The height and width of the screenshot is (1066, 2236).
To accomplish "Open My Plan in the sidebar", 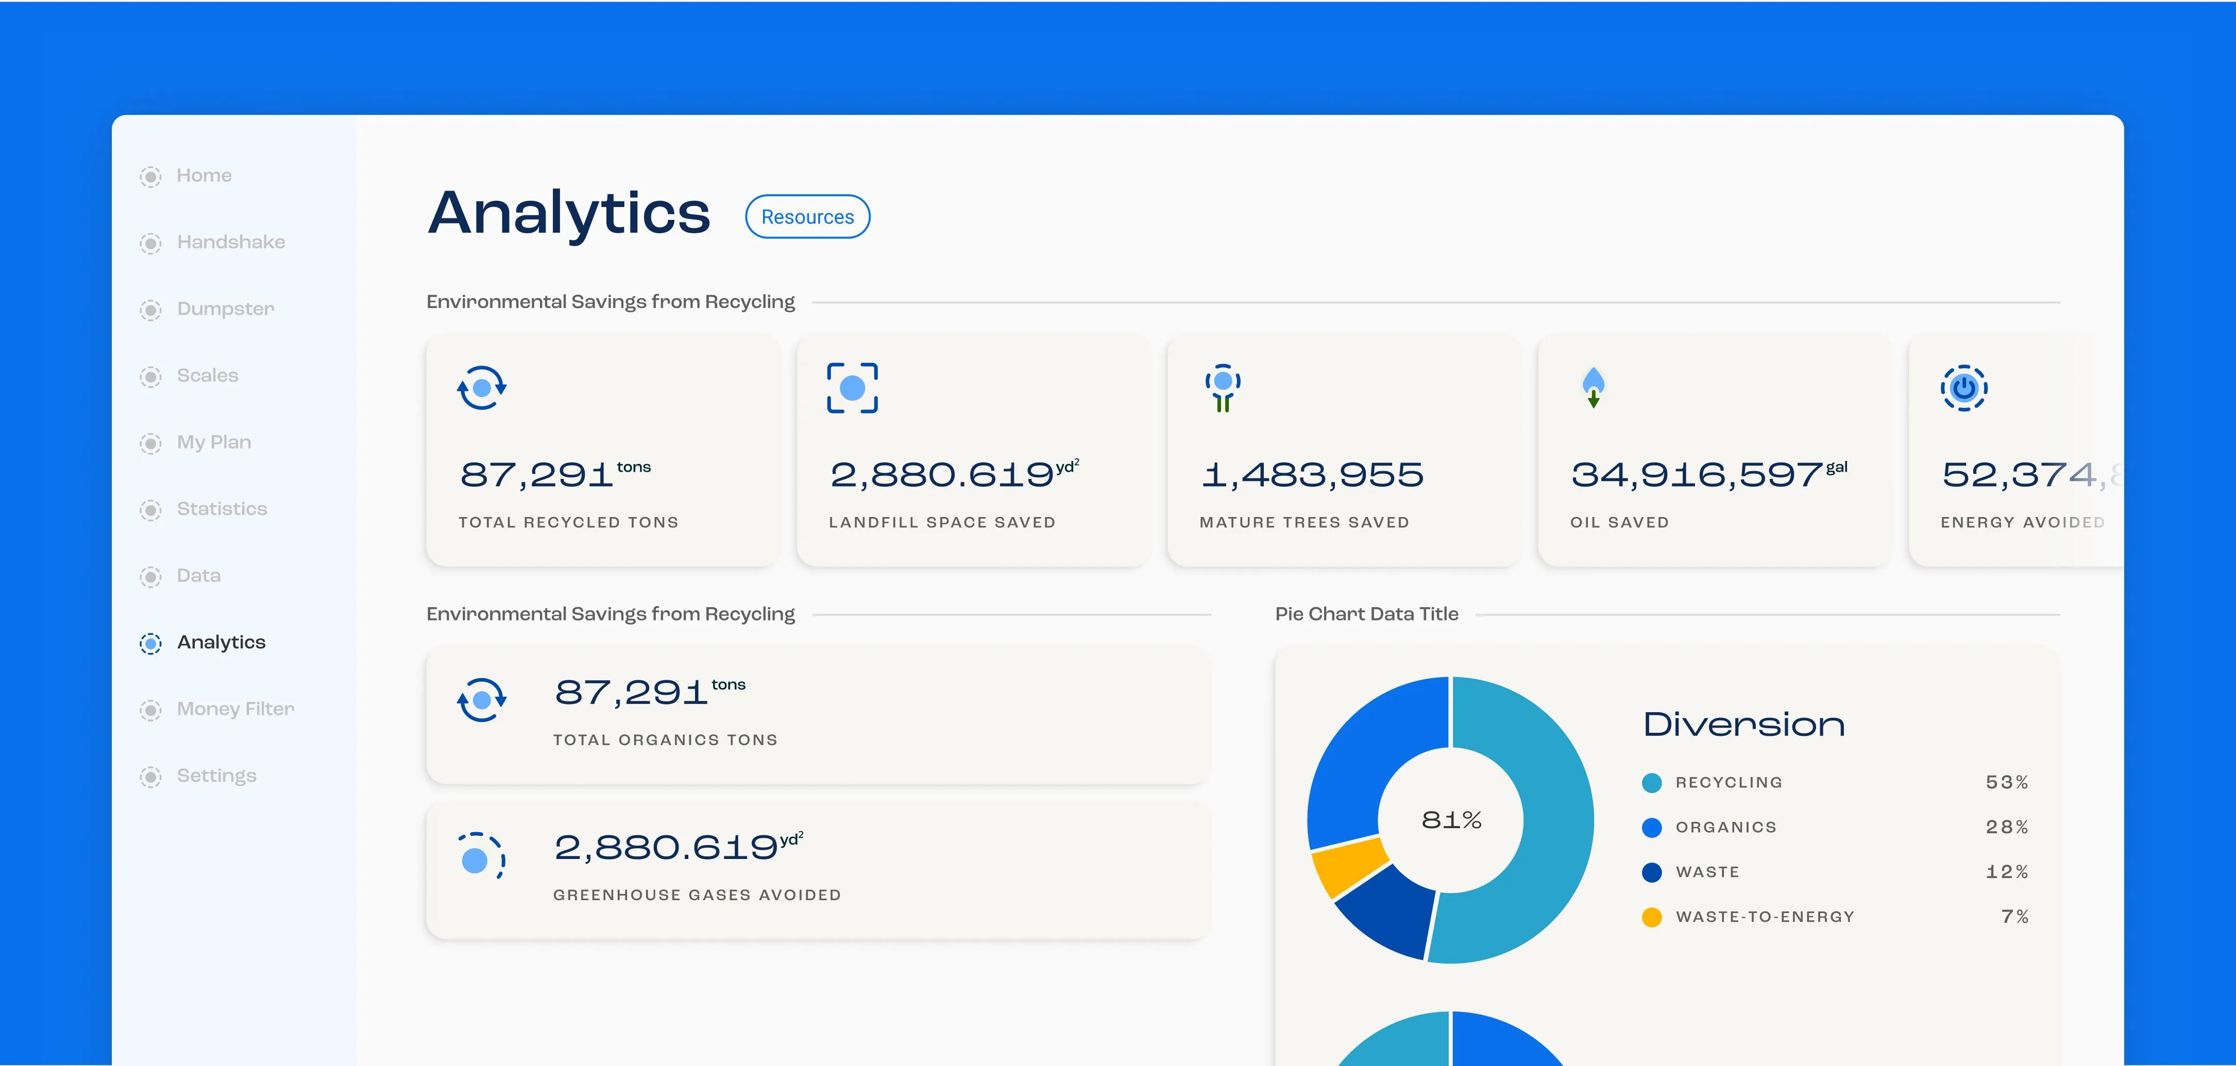I will pos(214,442).
